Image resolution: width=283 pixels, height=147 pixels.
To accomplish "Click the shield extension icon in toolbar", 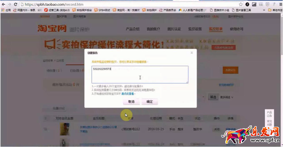I will tap(268, 4).
